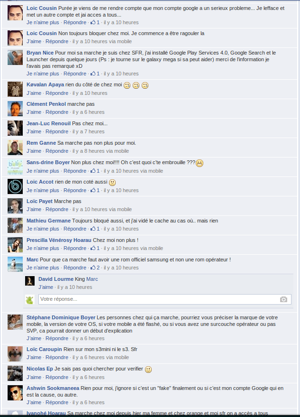Click Répondre under Nicolas Ep's comment
Screen dimensions: 300x417
pos(57,377)
